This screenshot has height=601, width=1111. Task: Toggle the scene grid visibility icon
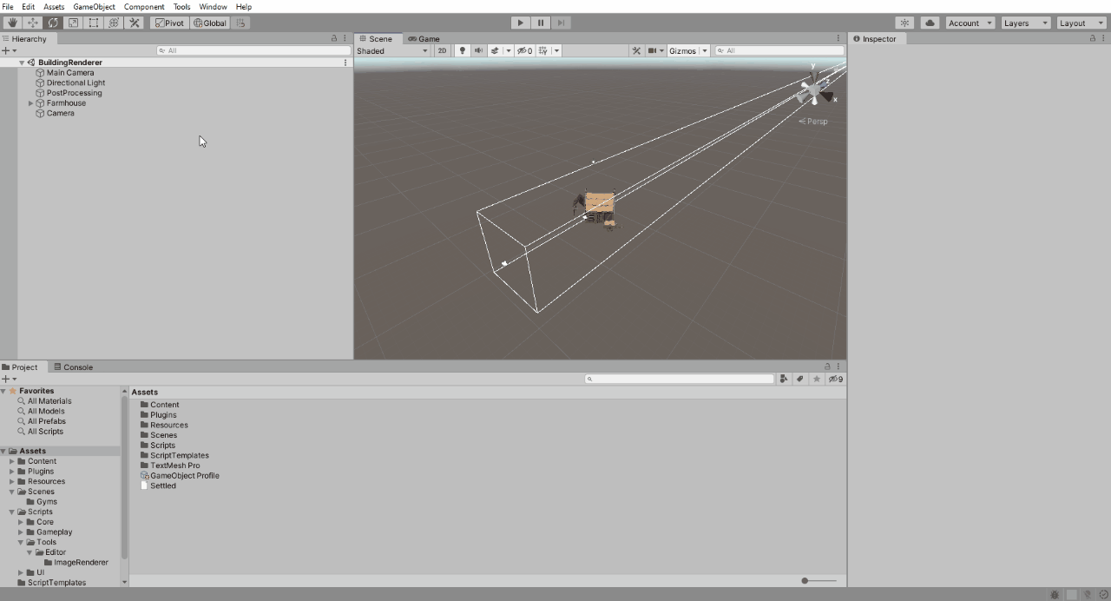[x=543, y=50]
